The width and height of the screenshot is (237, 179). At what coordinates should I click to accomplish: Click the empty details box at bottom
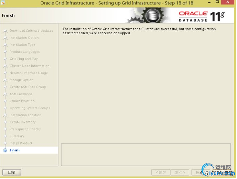[146, 155]
